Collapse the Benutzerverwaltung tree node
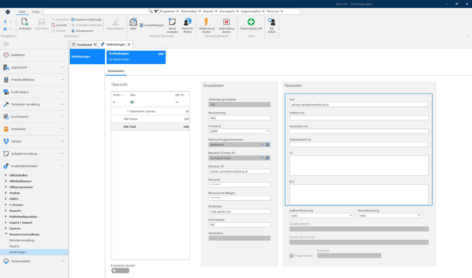472x278 pixels. [x=6, y=234]
